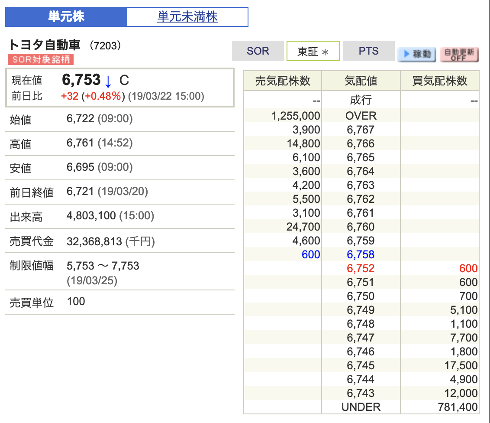Image resolution: width=490 pixels, height=423 pixels.
Task: Click the buy quantity 17,500
Action: pyautogui.click(x=461, y=365)
